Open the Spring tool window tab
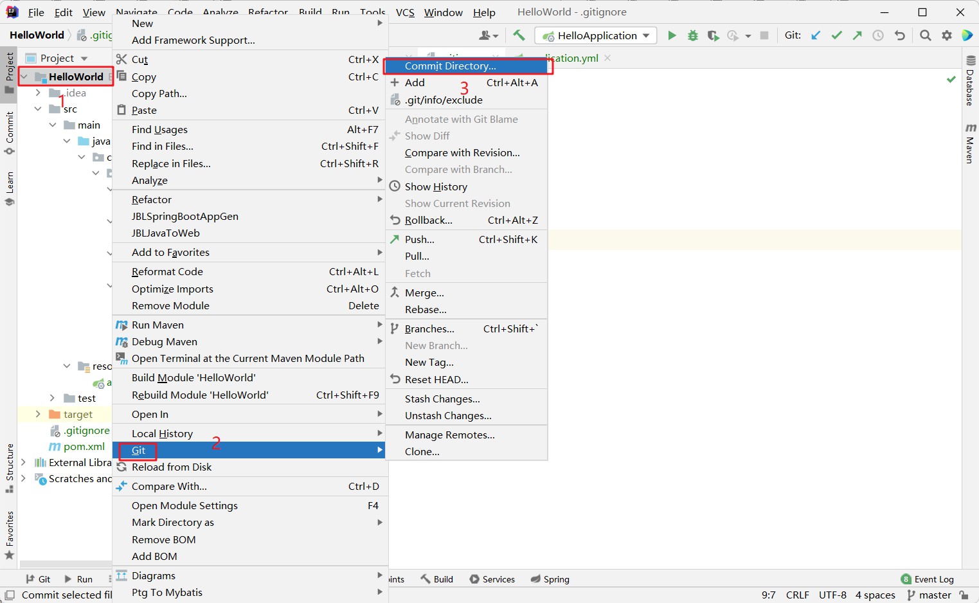 tap(550, 579)
